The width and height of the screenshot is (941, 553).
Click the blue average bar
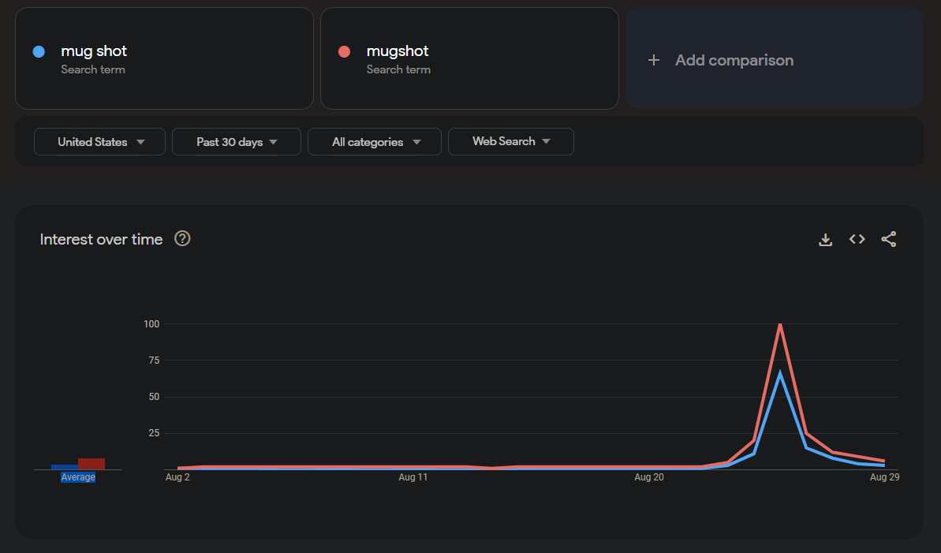click(64, 467)
